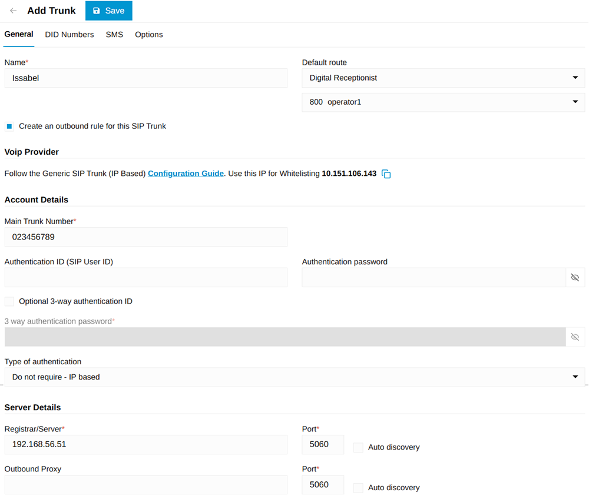Switch to the General tab

(19, 35)
